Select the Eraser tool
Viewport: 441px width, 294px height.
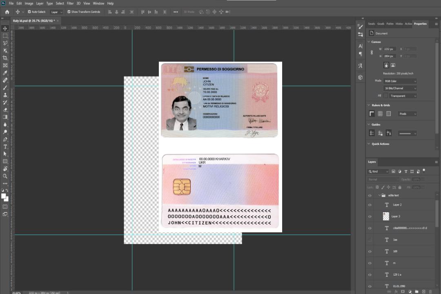[x=5, y=110]
